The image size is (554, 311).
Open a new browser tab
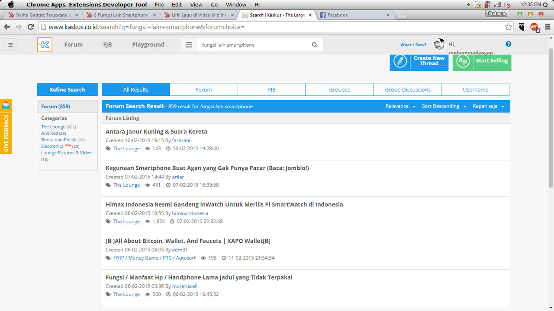(401, 15)
